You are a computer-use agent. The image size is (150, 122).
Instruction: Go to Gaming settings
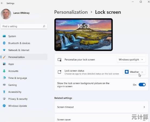pyautogui.click(x=24, y=85)
